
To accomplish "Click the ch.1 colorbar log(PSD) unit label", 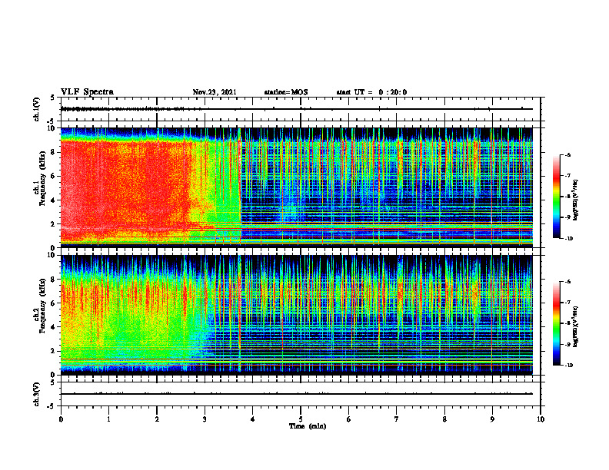I will pos(575,200).
